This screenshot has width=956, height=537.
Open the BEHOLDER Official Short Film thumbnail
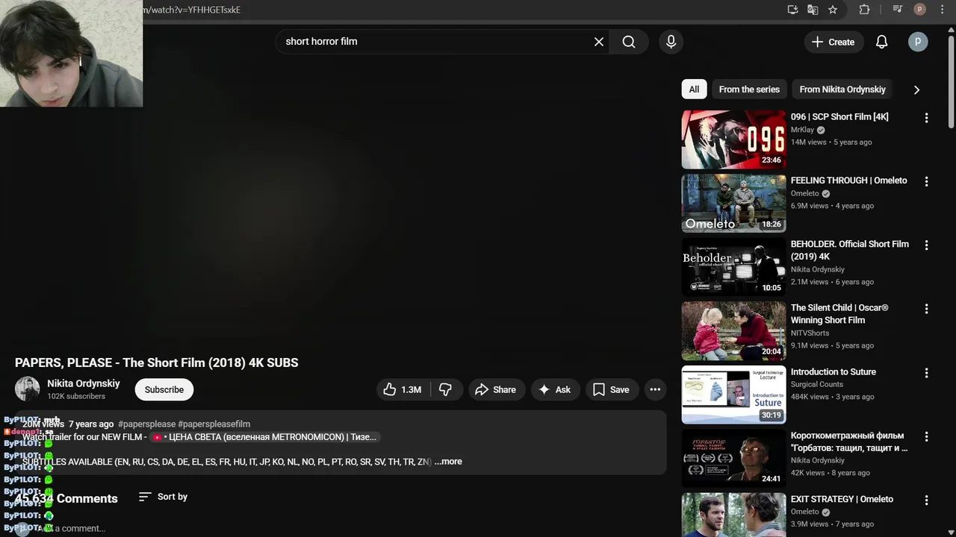[733, 267]
